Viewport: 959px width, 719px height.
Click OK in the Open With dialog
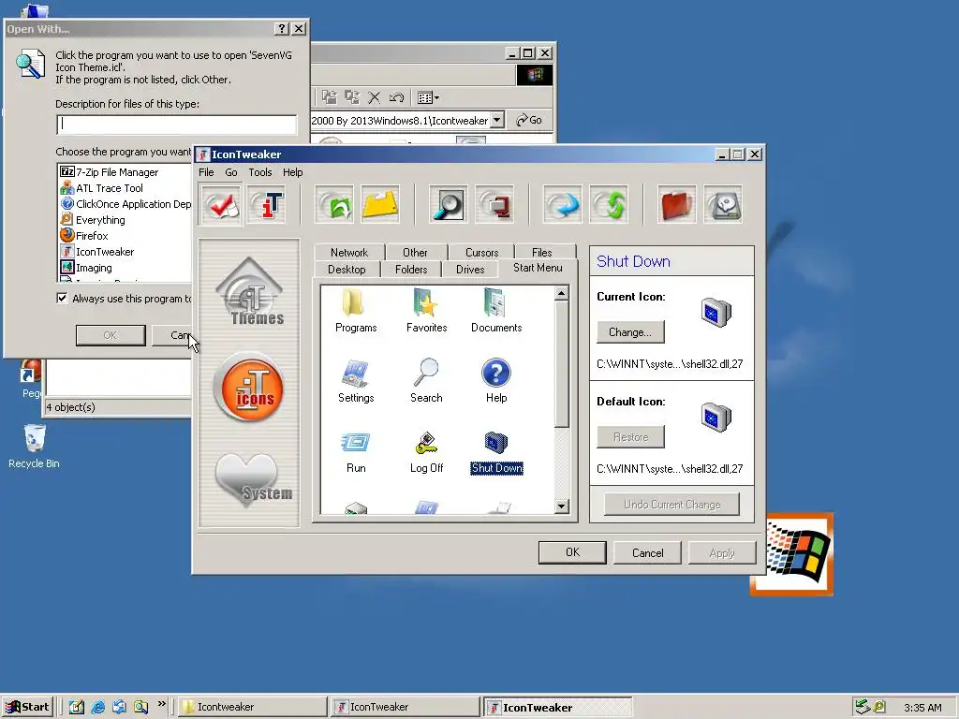coord(111,335)
